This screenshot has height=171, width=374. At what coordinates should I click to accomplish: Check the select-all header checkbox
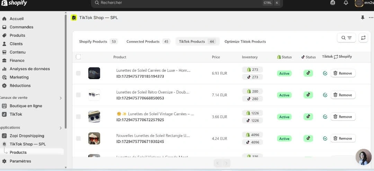(x=78, y=57)
